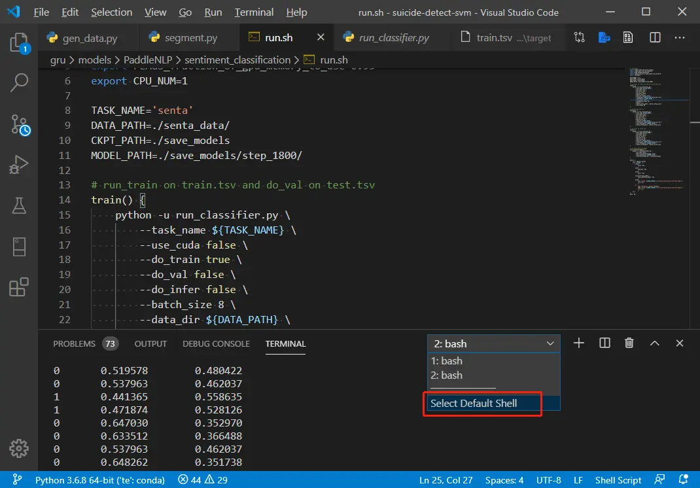Open the Edit menu
700x488 pixels.
point(69,12)
